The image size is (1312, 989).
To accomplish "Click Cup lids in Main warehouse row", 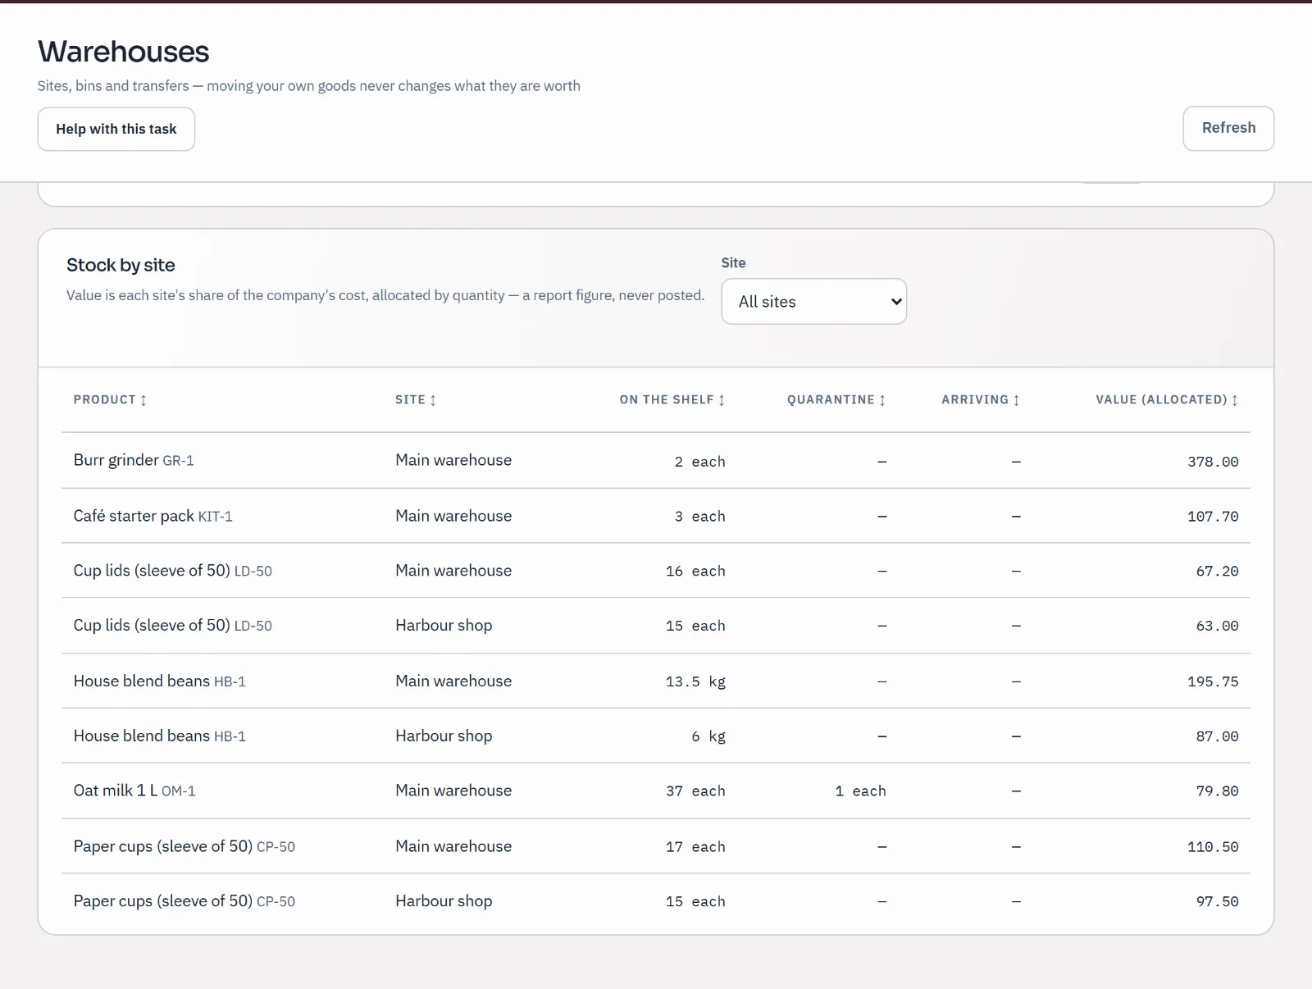I will click(172, 570).
